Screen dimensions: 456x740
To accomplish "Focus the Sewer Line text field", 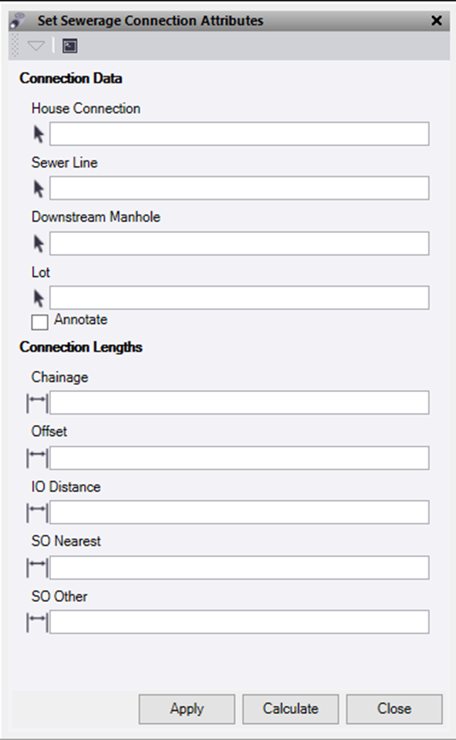I will 239,188.
